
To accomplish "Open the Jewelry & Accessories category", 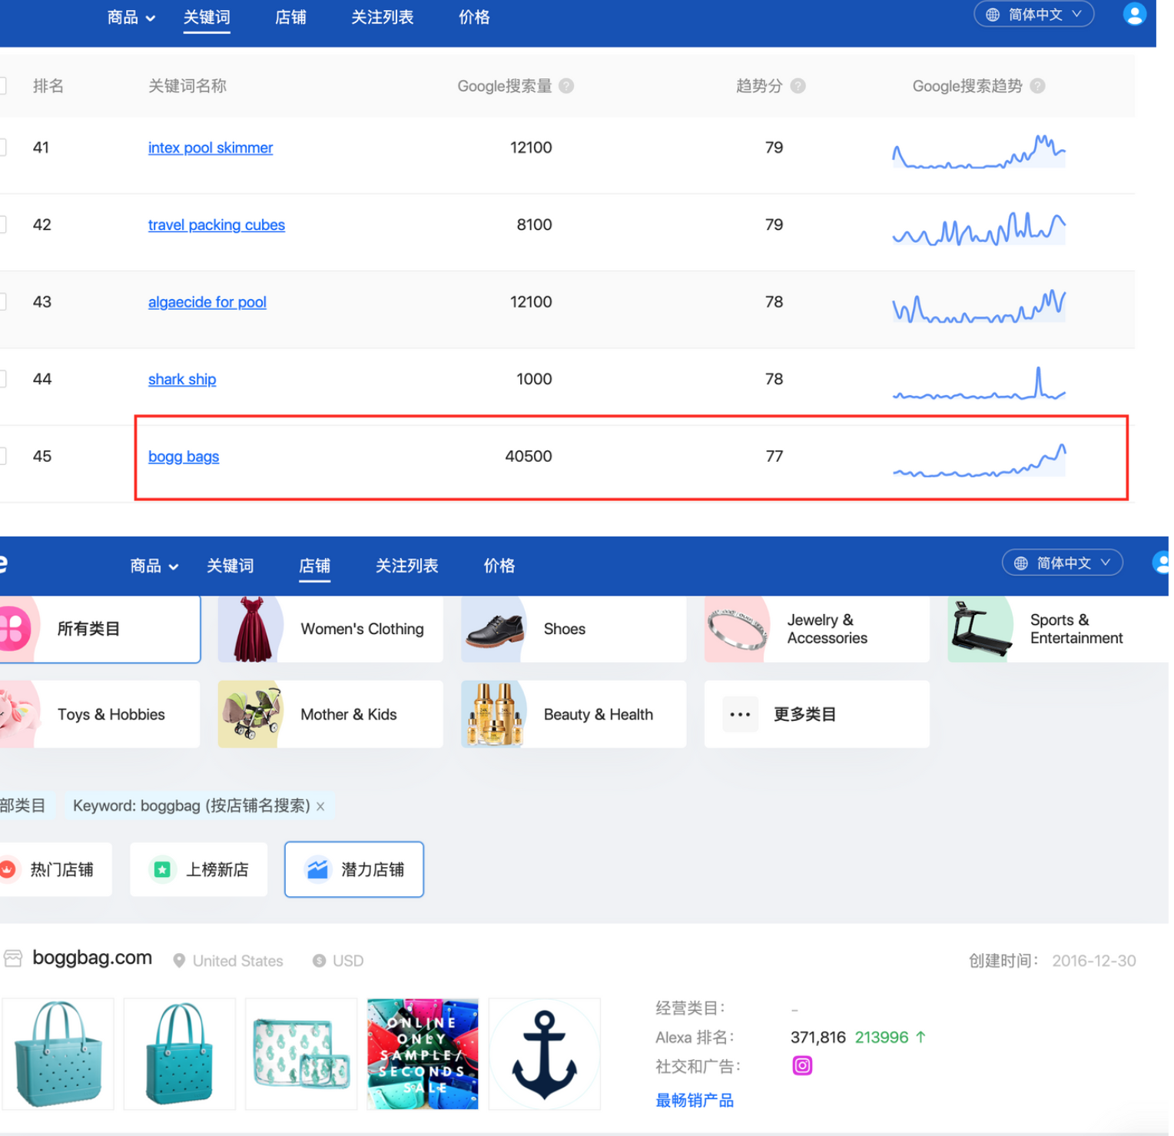I will tap(816, 629).
